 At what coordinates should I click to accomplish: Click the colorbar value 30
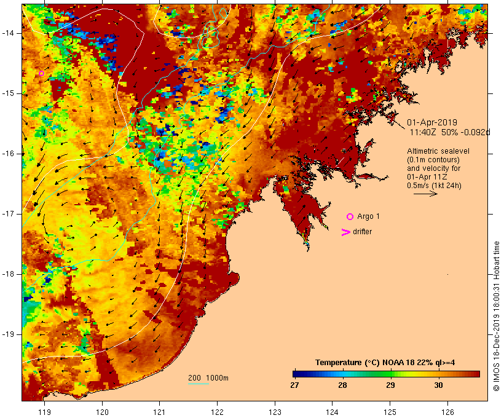(x=438, y=385)
